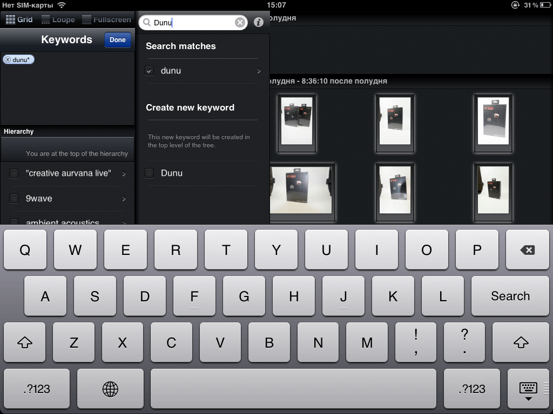Tap Done in Keywords panel

pyautogui.click(x=117, y=40)
